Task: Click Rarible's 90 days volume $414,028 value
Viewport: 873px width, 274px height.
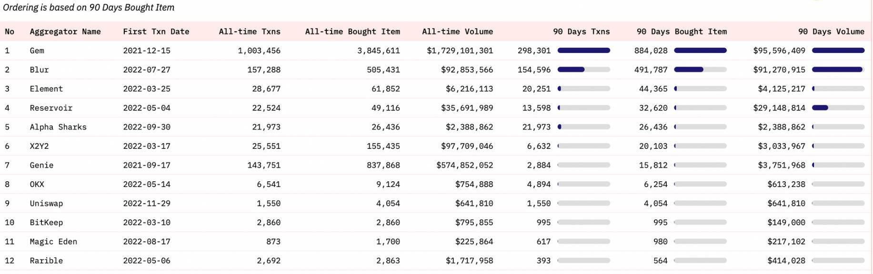Action: pos(786,261)
